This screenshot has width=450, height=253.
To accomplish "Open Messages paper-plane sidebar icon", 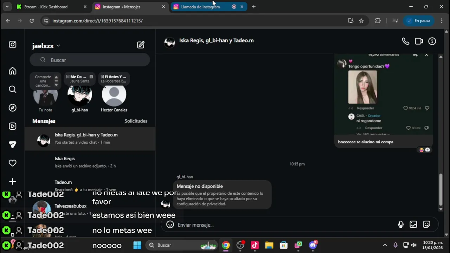I will (x=13, y=145).
